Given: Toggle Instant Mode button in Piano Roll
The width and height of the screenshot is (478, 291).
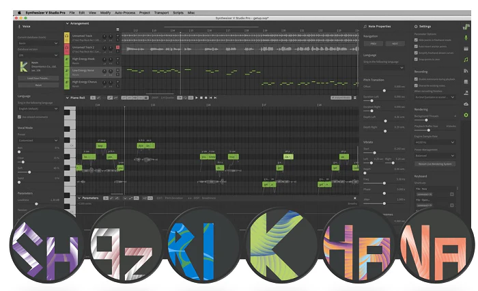Looking at the screenshot, I should [x=341, y=98].
